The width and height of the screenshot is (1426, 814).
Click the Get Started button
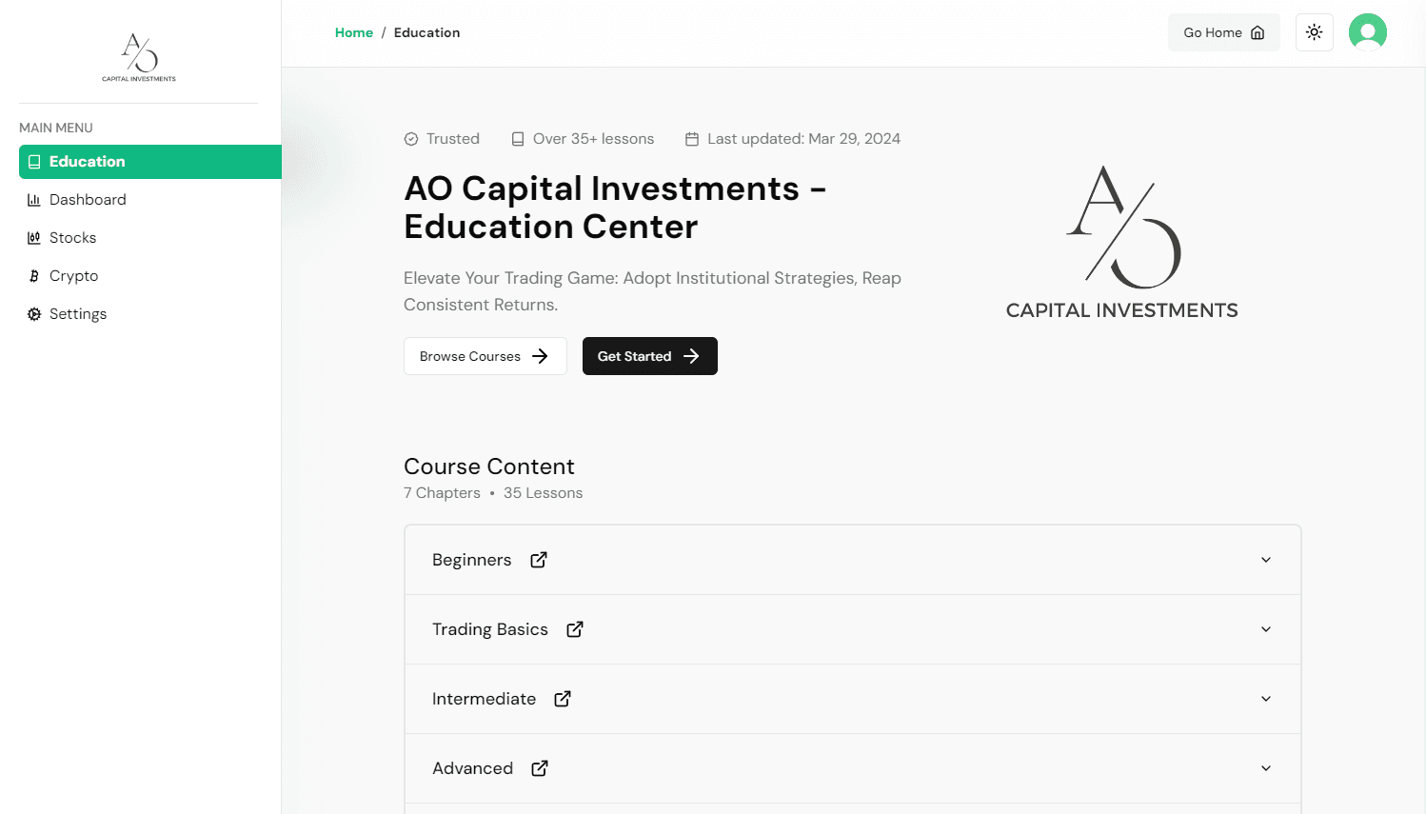pos(649,356)
